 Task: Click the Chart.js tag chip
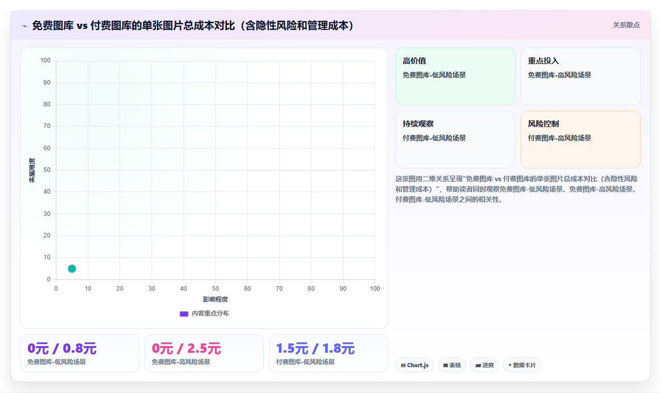coord(415,365)
